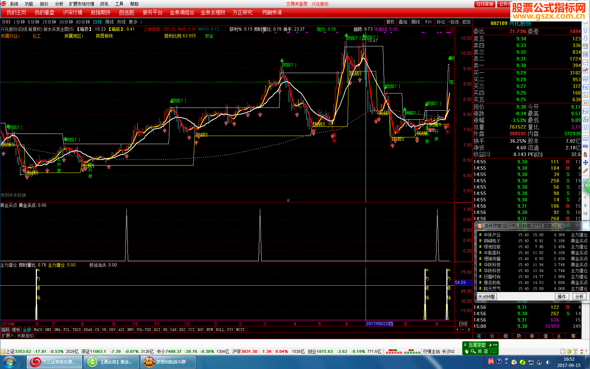
Task: Open the 系统 menu
Action: tap(14, 4)
